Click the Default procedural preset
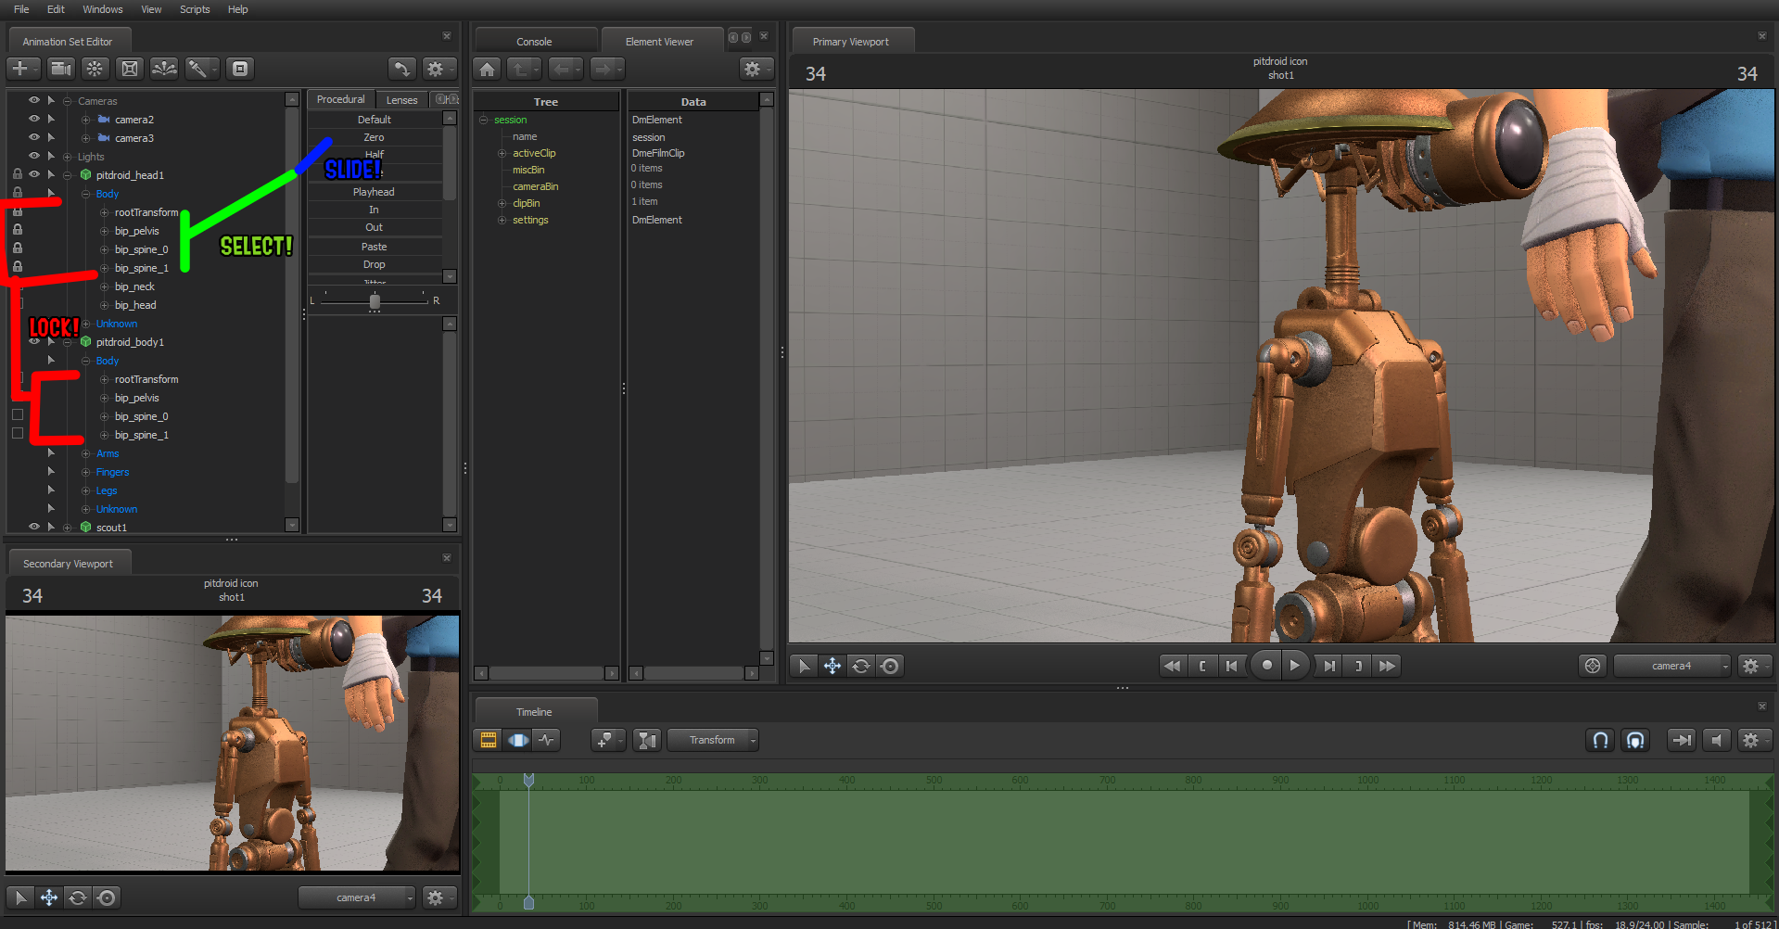Screen dimensions: 1779x929 point(375,120)
